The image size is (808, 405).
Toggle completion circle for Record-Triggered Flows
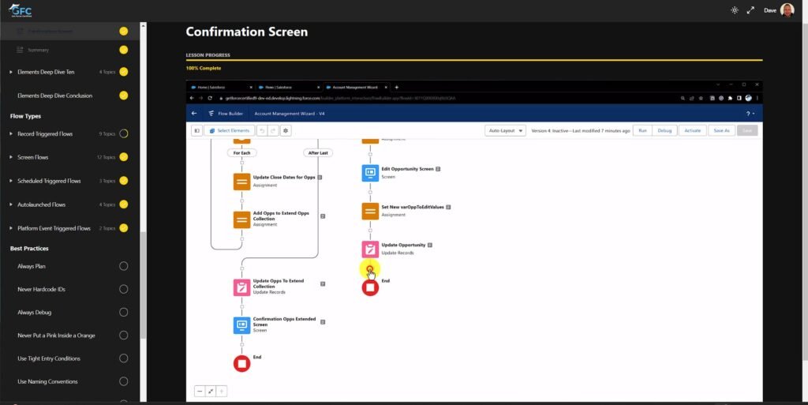pyautogui.click(x=124, y=133)
